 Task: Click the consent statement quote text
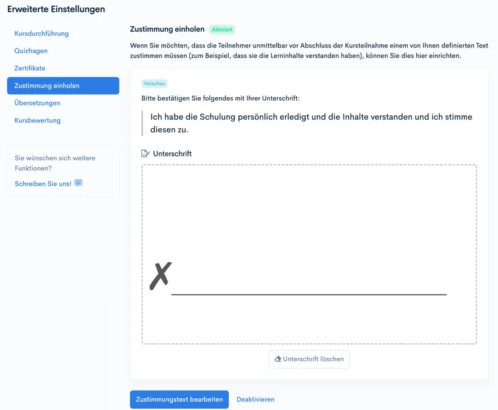click(x=311, y=123)
